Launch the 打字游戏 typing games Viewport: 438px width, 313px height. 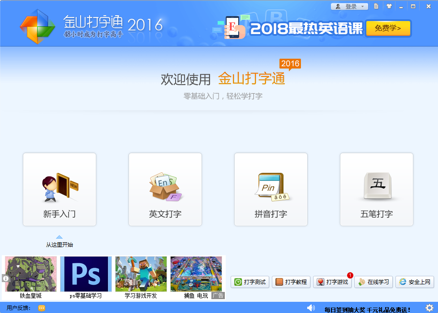(x=332, y=282)
